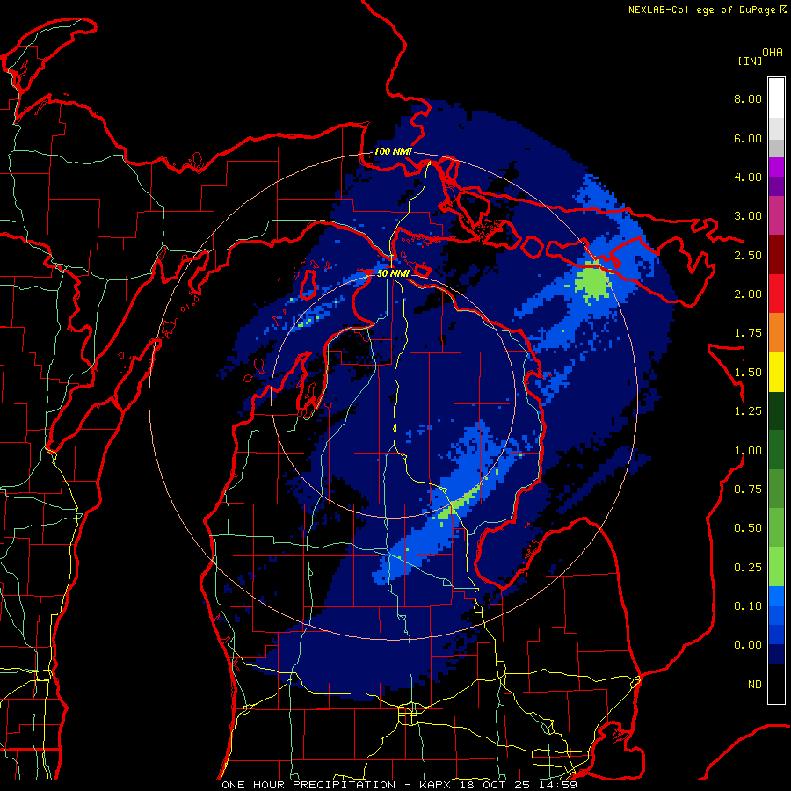Click the 2.50 legend value
This screenshot has height=791, width=791.
748,255
